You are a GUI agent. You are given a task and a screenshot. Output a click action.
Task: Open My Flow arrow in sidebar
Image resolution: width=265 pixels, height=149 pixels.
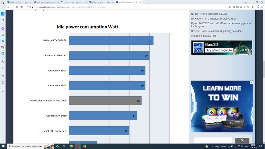click(3, 68)
